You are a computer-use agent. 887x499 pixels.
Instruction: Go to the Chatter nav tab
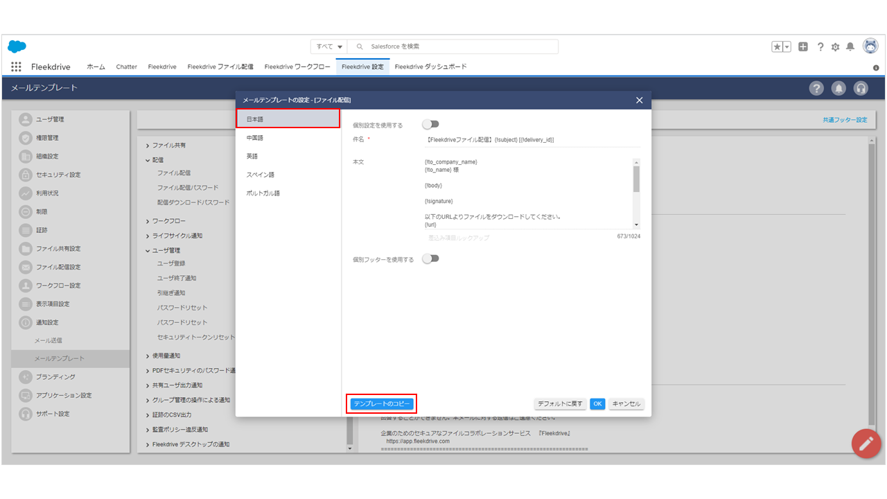(127, 67)
